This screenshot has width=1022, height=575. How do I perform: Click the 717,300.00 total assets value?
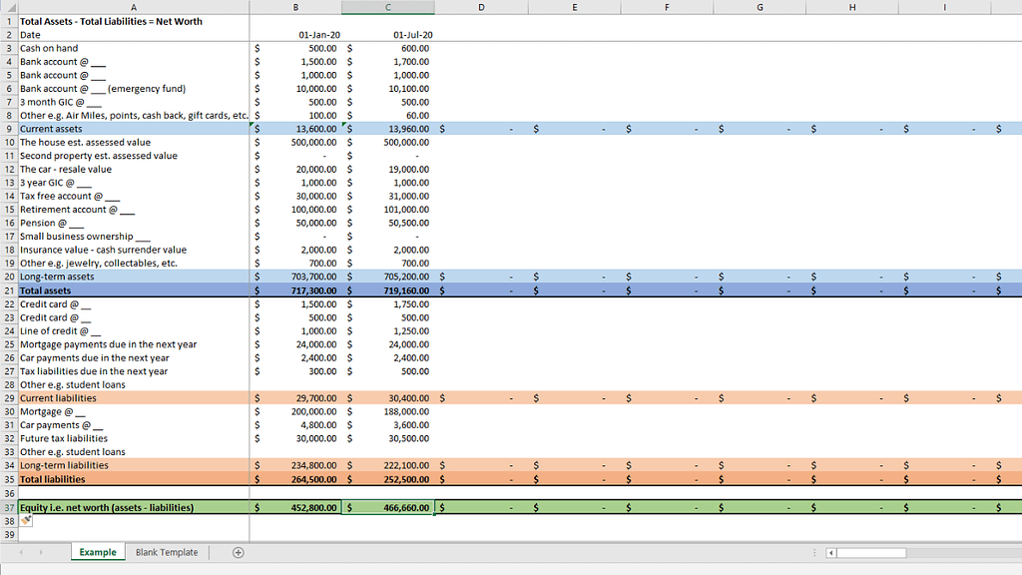click(295, 290)
